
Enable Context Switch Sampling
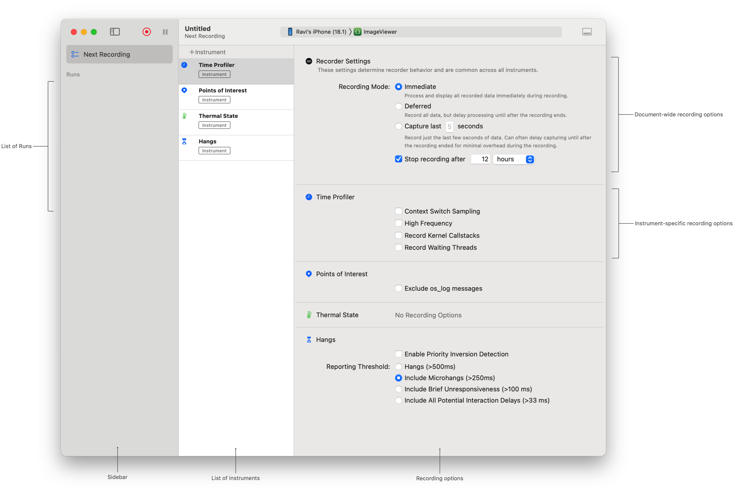(x=398, y=211)
